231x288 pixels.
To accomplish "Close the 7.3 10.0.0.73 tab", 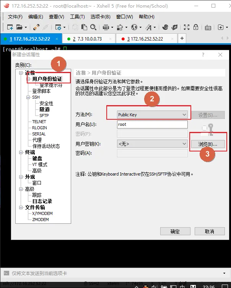I will 110,39.
